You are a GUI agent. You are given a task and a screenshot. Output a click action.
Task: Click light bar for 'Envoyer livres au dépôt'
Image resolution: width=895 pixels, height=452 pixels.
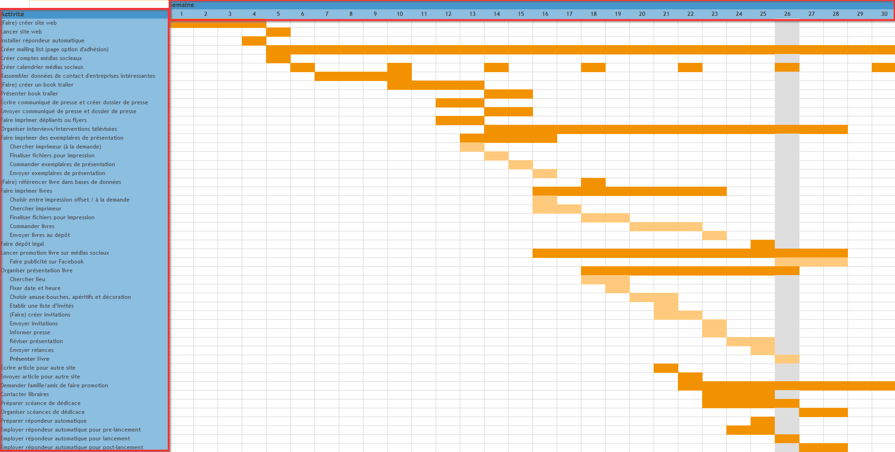(715, 236)
